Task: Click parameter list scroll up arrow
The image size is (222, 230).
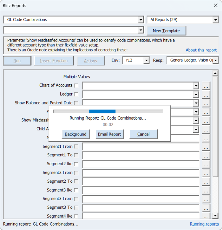Action: (215, 73)
